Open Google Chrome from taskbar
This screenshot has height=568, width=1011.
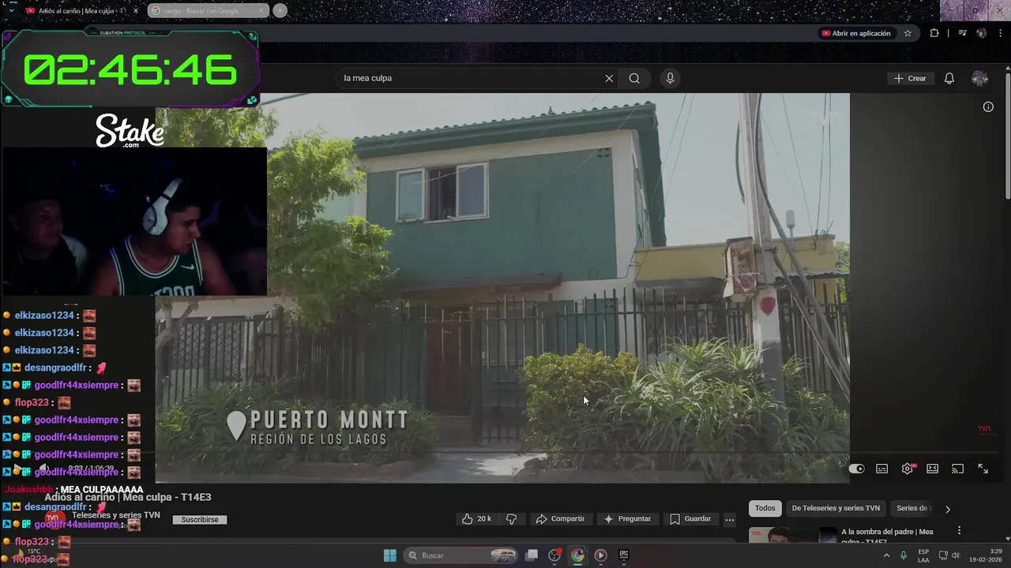tap(578, 555)
